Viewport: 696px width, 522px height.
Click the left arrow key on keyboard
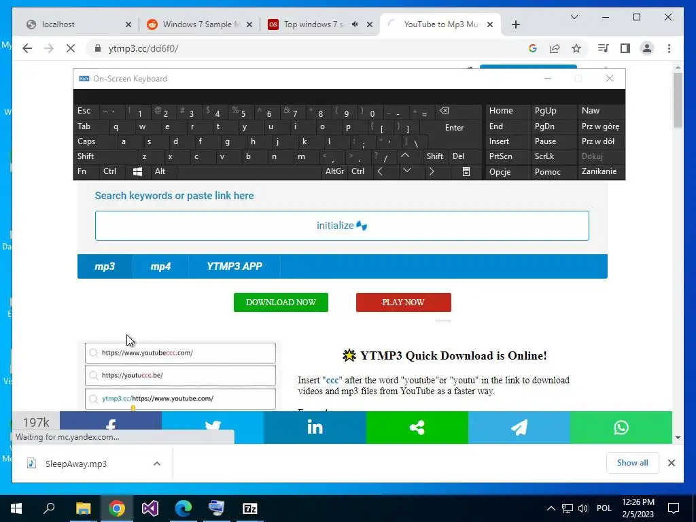pyautogui.click(x=380, y=172)
